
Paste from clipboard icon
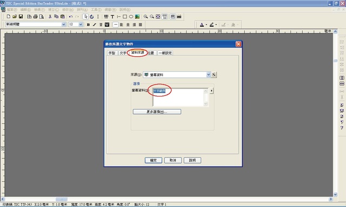63,17
